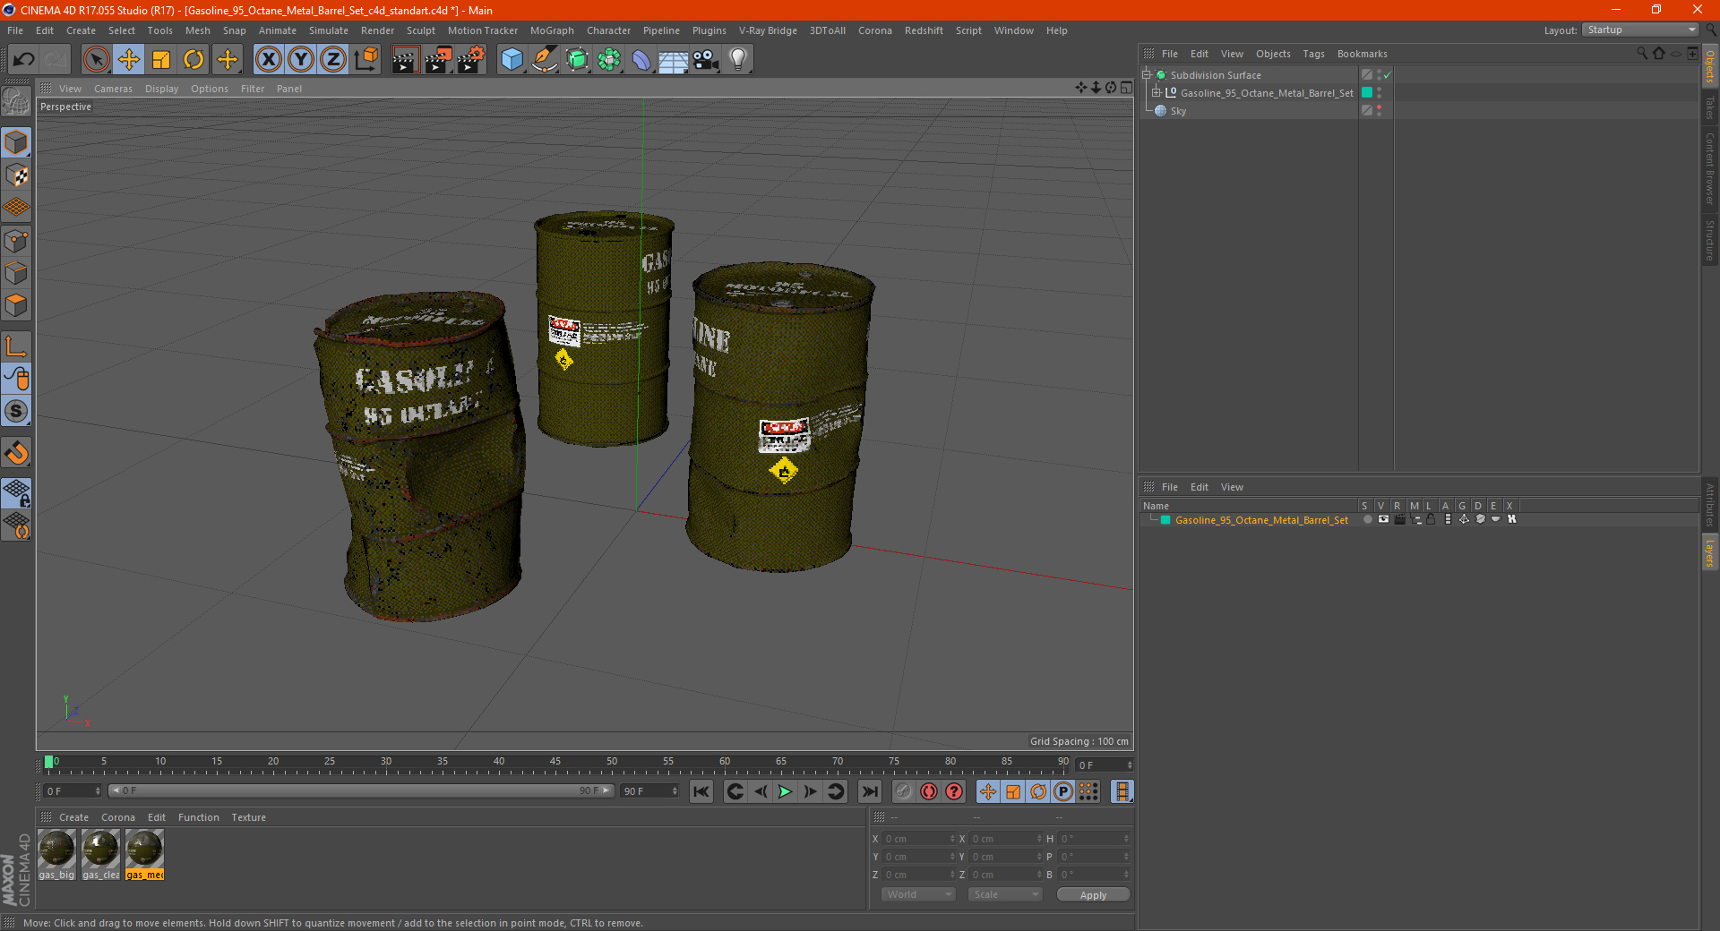
Task: Play animation forward
Action: [x=785, y=791]
